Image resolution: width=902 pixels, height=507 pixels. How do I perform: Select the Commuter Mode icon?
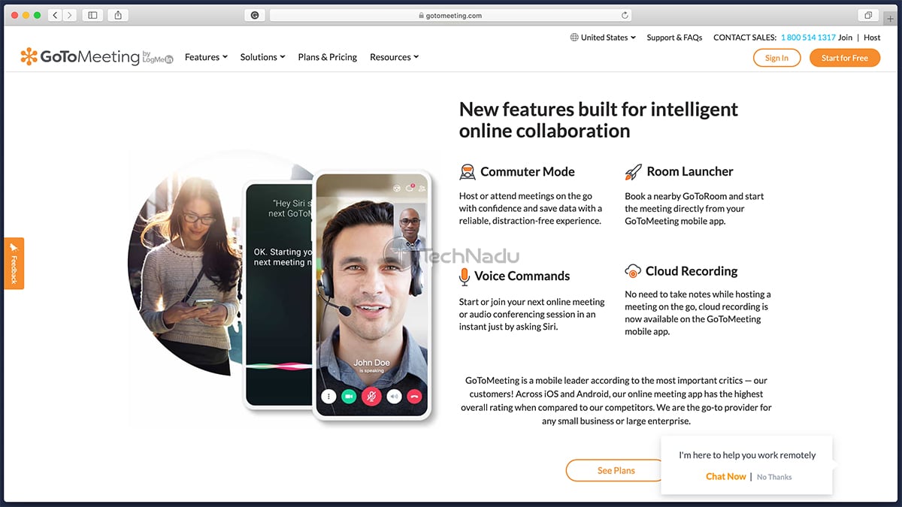tap(468, 171)
